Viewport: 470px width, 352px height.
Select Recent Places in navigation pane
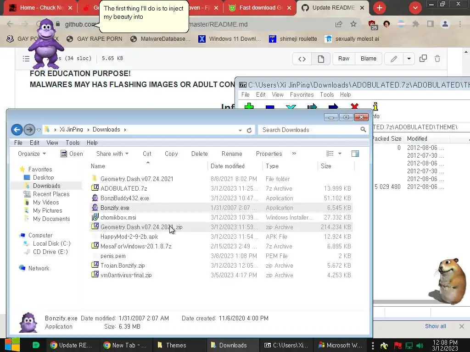coord(51,194)
